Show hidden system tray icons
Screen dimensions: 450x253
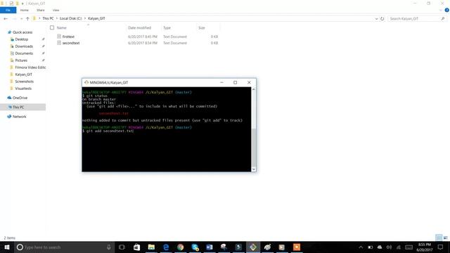[361, 247]
